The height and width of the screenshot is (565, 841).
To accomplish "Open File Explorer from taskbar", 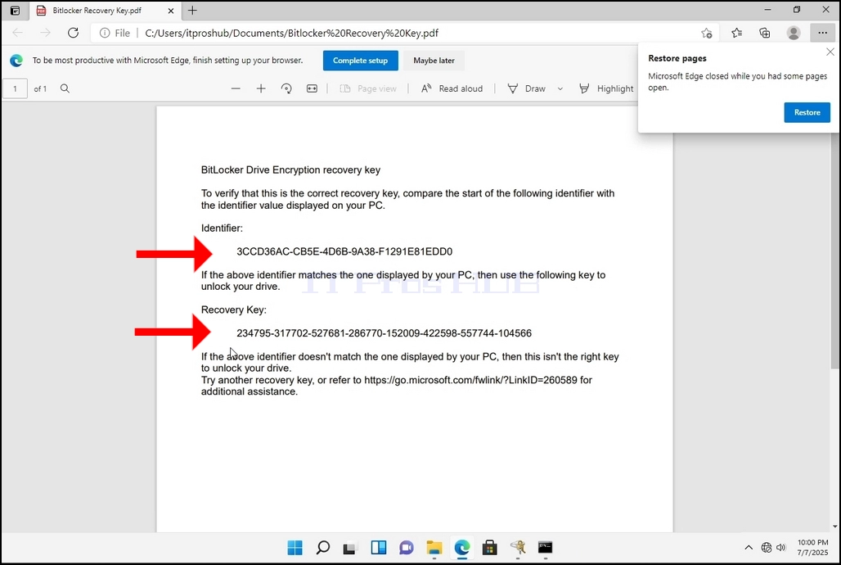I will [x=434, y=547].
